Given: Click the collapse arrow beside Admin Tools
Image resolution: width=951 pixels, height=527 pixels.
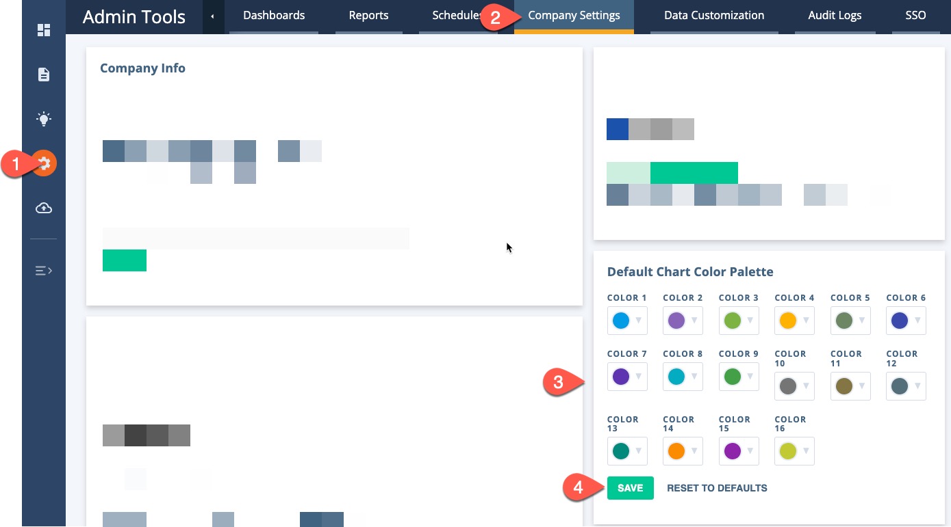Looking at the screenshot, I should [x=213, y=16].
